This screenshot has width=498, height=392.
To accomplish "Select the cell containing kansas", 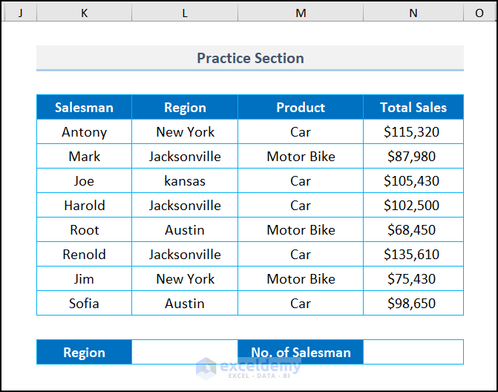I will [185, 181].
